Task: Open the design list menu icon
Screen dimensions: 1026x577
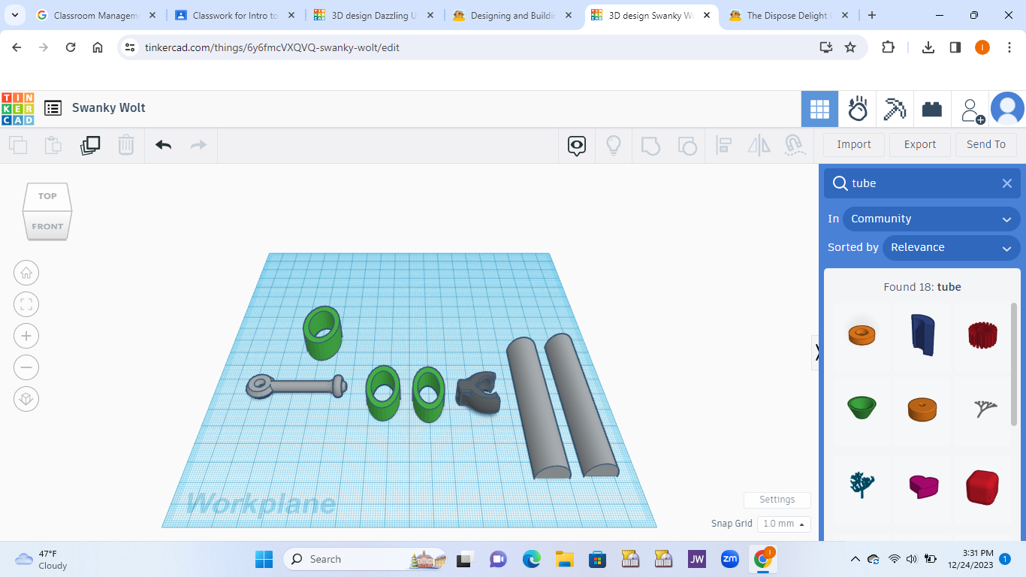Action: pos(53,108)
